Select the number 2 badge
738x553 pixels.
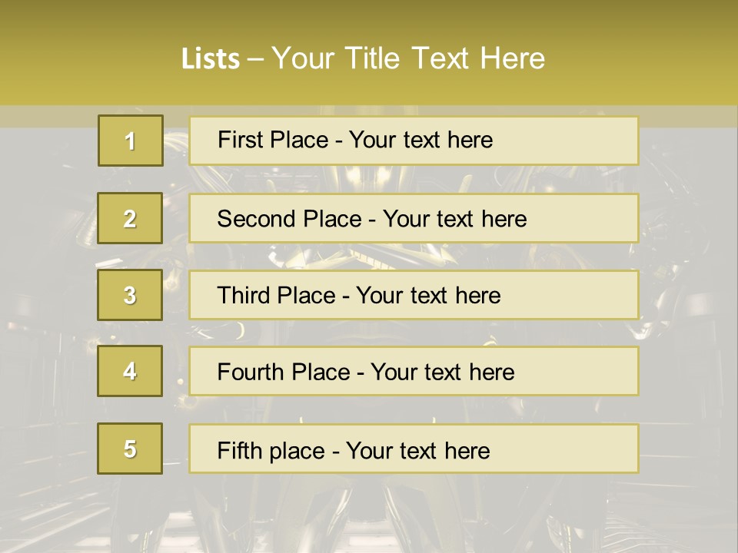(130, 218)
